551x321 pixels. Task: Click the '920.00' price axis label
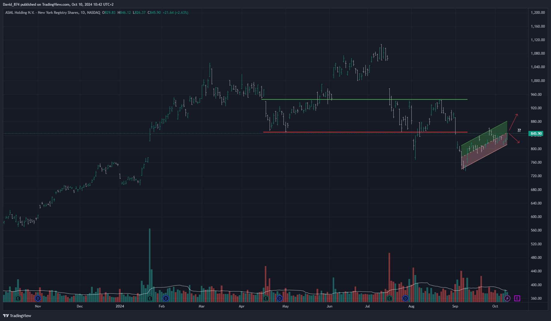coord(536,108)
